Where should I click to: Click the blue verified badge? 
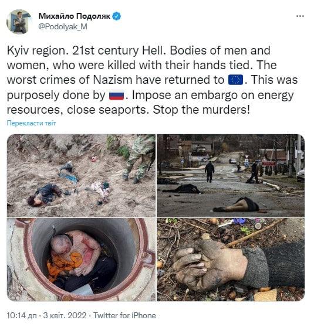coord(117,16)
